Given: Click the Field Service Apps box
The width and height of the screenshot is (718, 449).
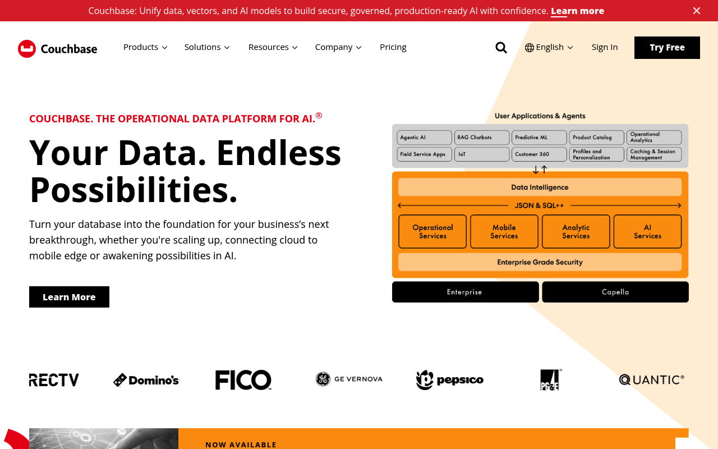Looking at the screenshot, I should click(424, 154).
